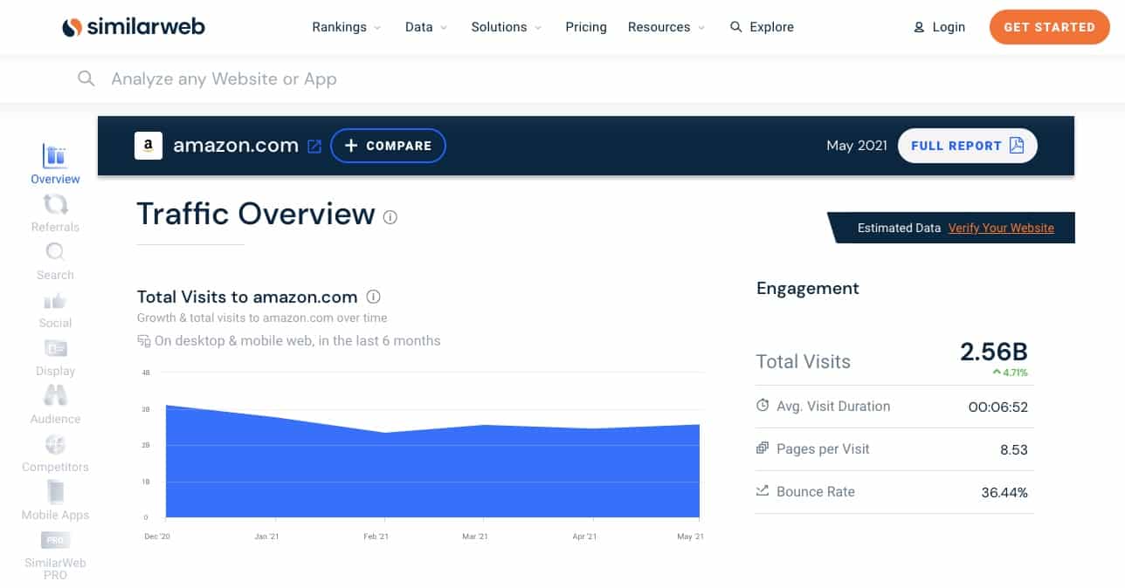Open the SimilarWeb PRO badge icon
Viewport: 1125px width, 588px height.
tap(55, 541)
